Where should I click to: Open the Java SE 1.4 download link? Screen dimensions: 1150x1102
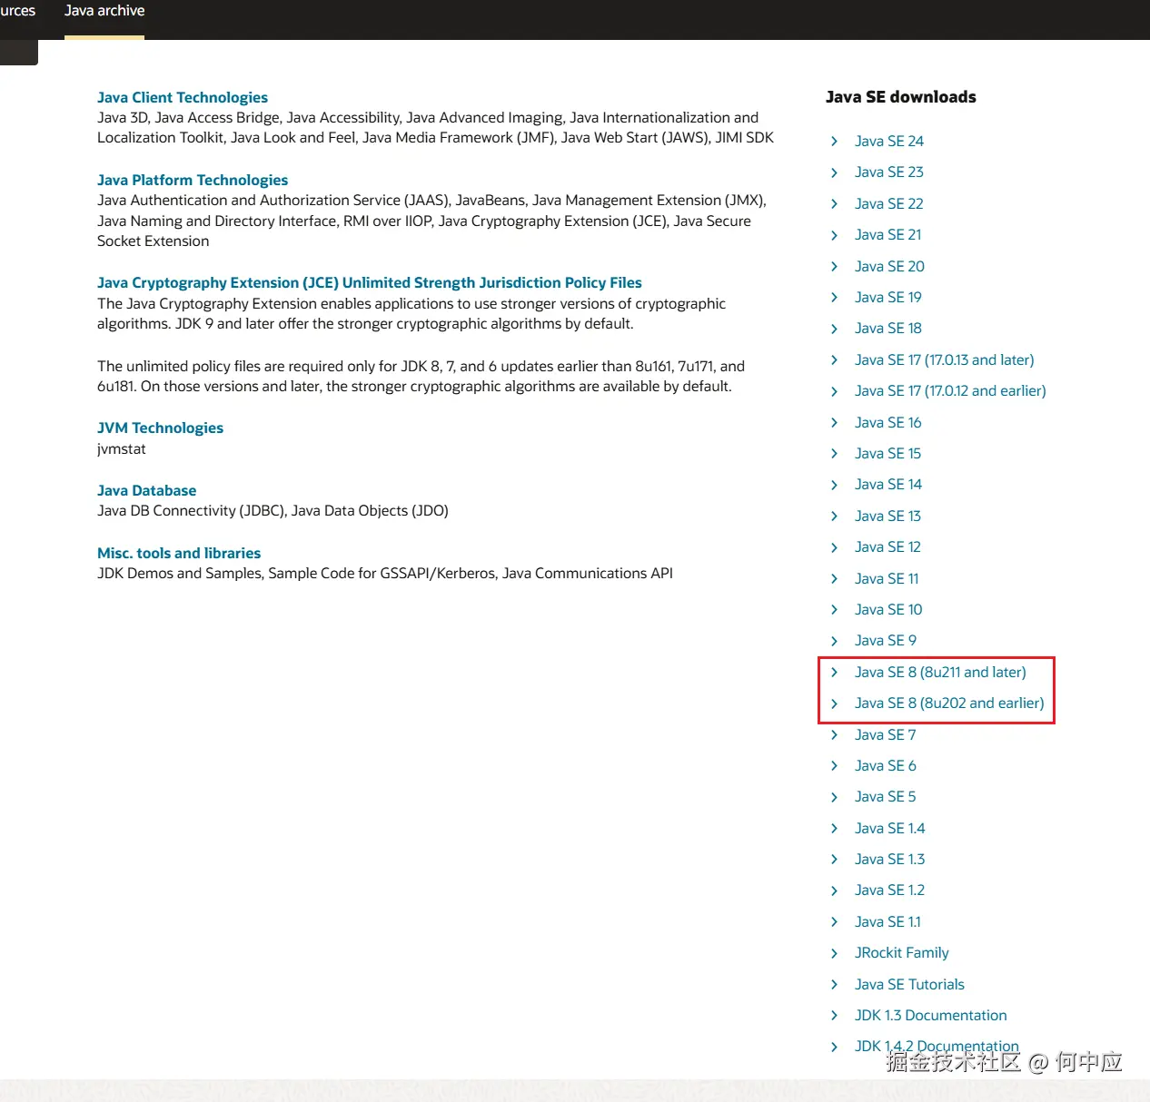890,828
